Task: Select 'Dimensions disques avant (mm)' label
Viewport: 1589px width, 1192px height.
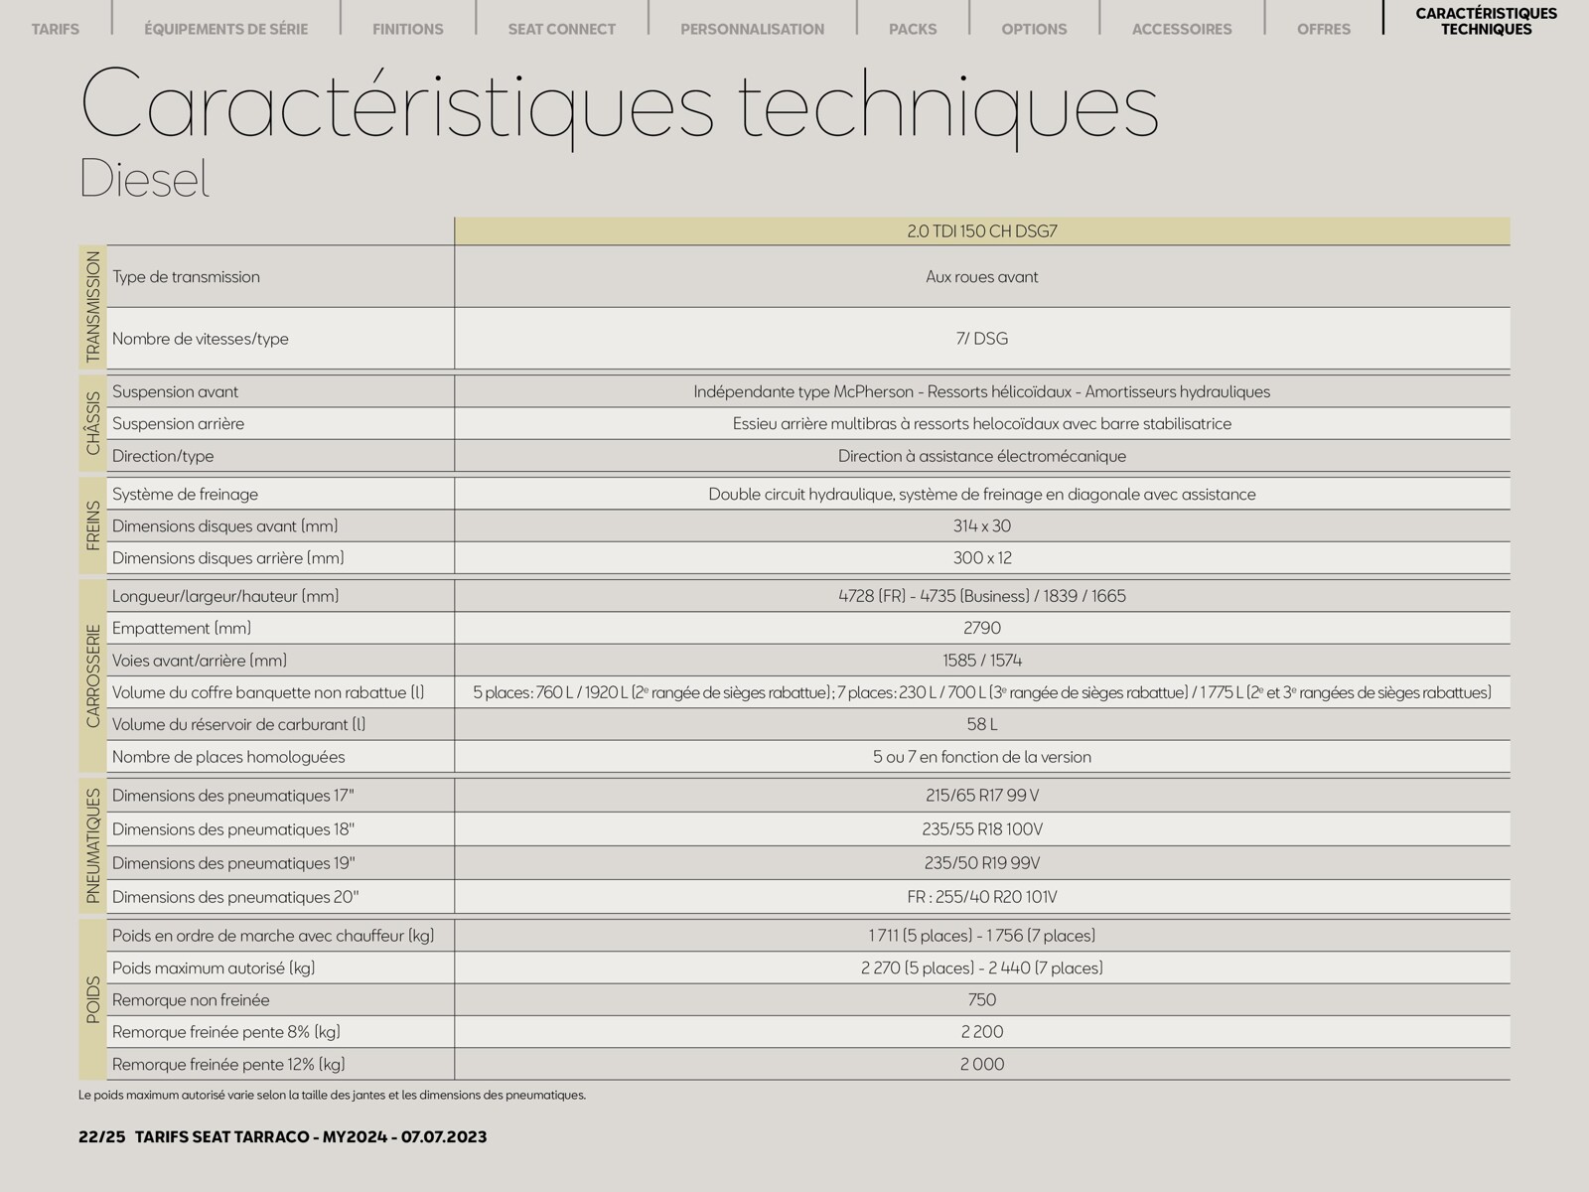Action: coord(225,525)
